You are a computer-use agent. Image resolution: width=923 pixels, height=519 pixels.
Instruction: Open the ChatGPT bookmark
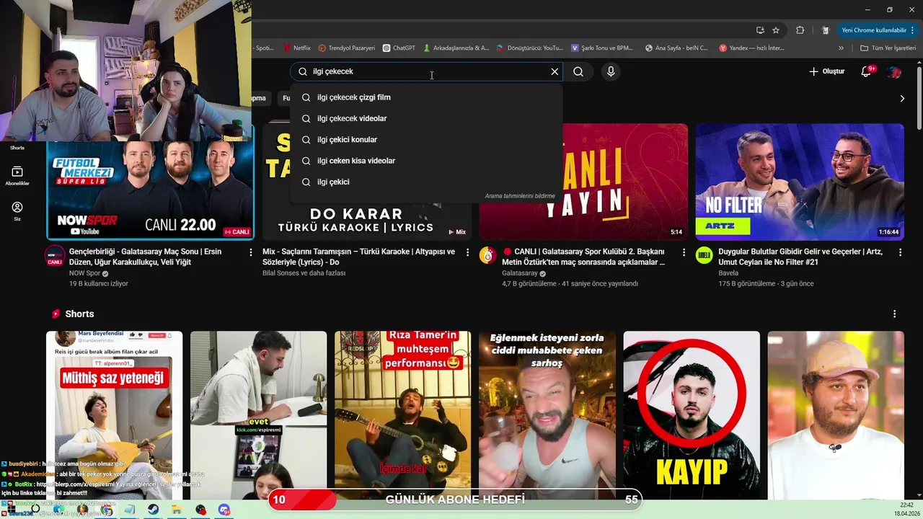click(x=399, y=48)
